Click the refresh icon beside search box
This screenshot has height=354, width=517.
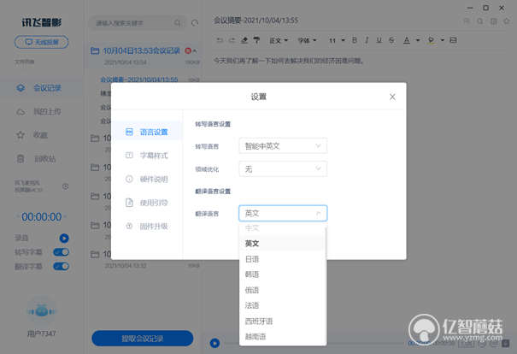(x=195, y=23)
